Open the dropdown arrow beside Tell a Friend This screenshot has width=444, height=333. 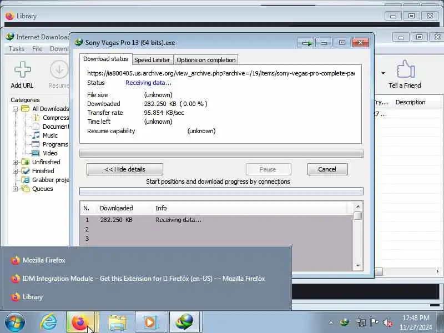tap(383, 73)
